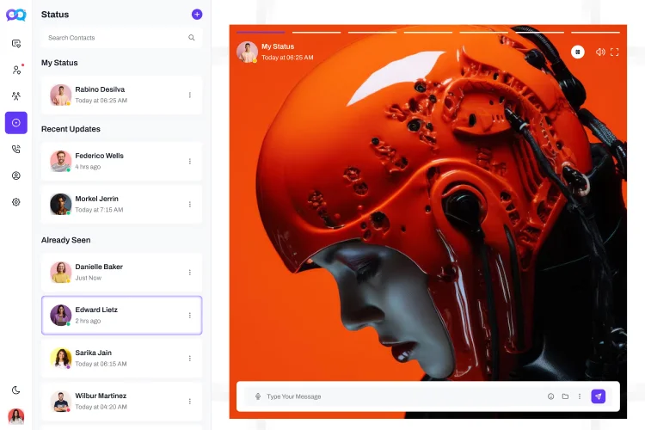Open the groups icon in sidebar
This screenshot has height=430, width=645.
(x=16, y=96)
